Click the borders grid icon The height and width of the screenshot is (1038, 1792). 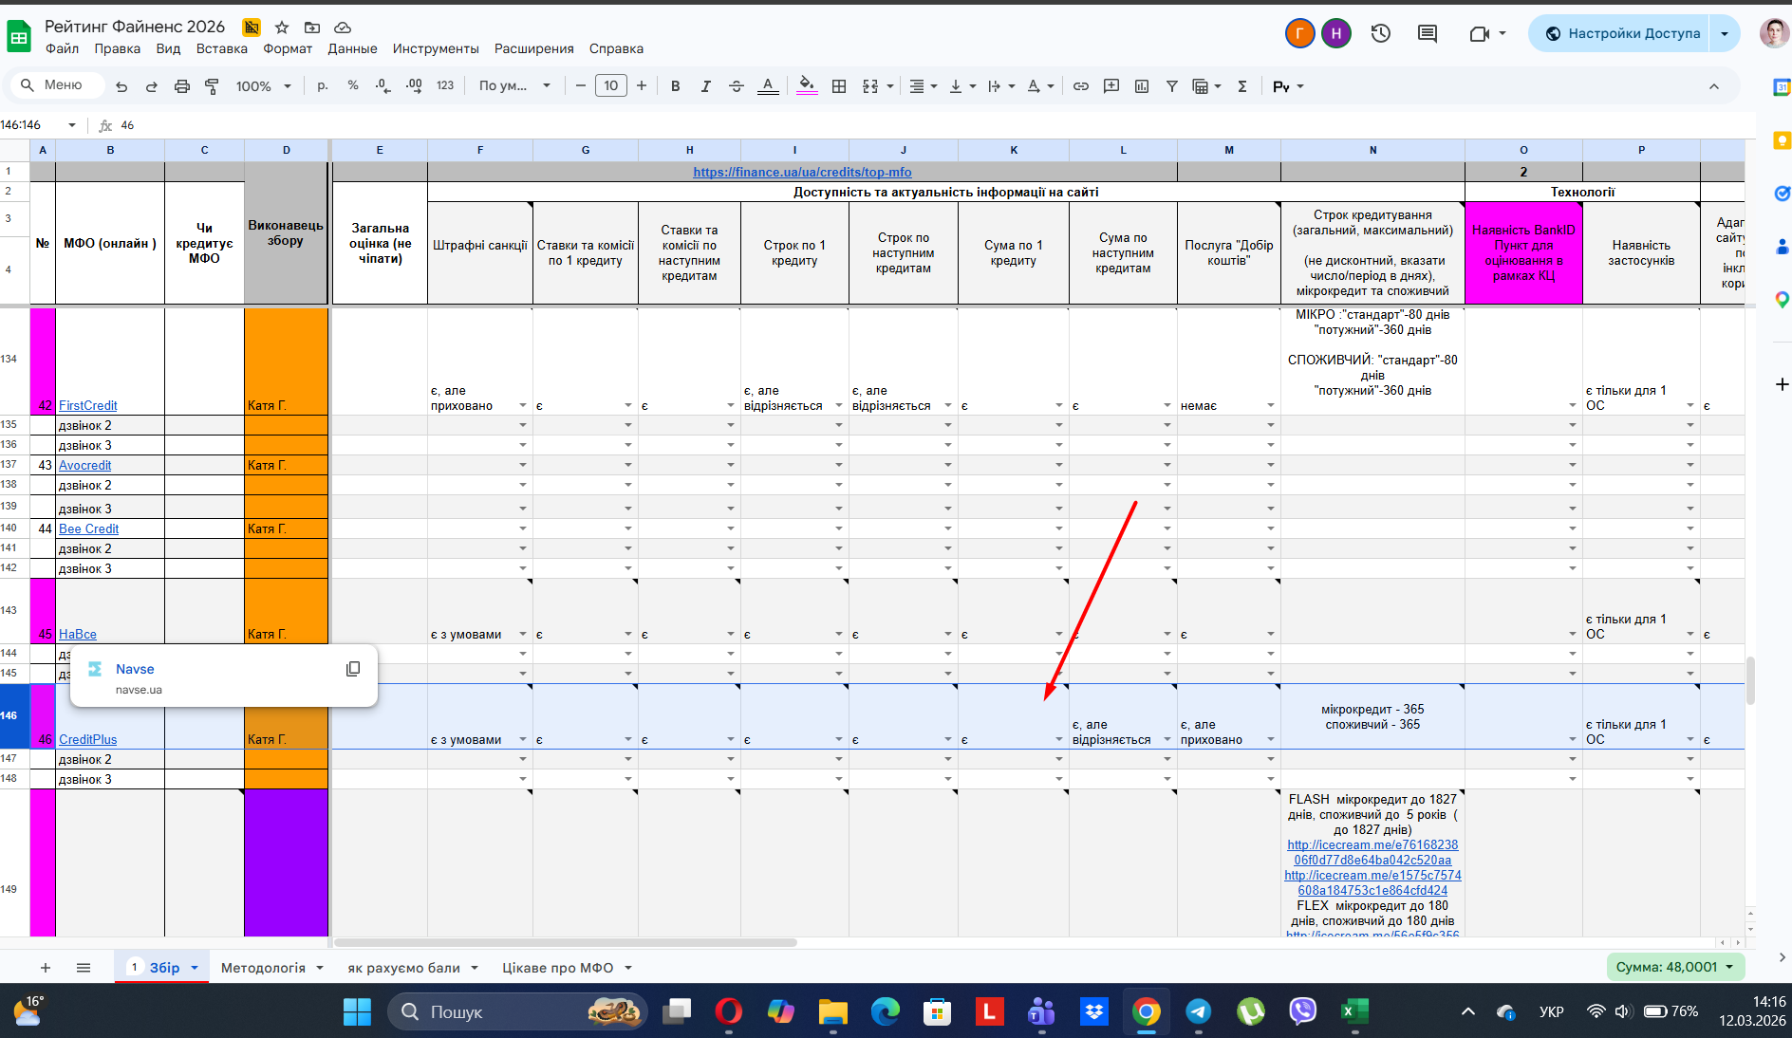pyautogui.click(x=839, y=86)
